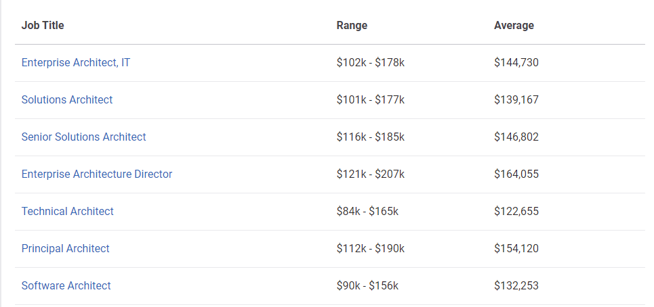
Task: Open the Principal Architect link
Action: point(65,249)
